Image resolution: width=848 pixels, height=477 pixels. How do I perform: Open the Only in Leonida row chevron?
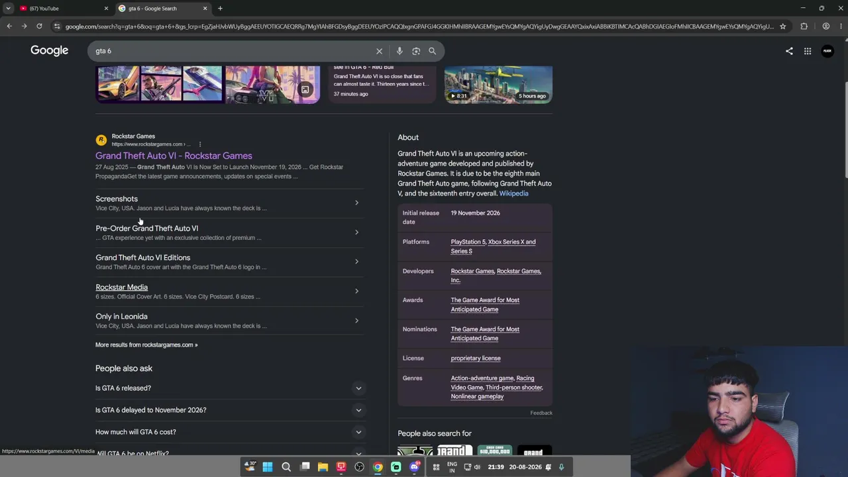tap(356, 321)
